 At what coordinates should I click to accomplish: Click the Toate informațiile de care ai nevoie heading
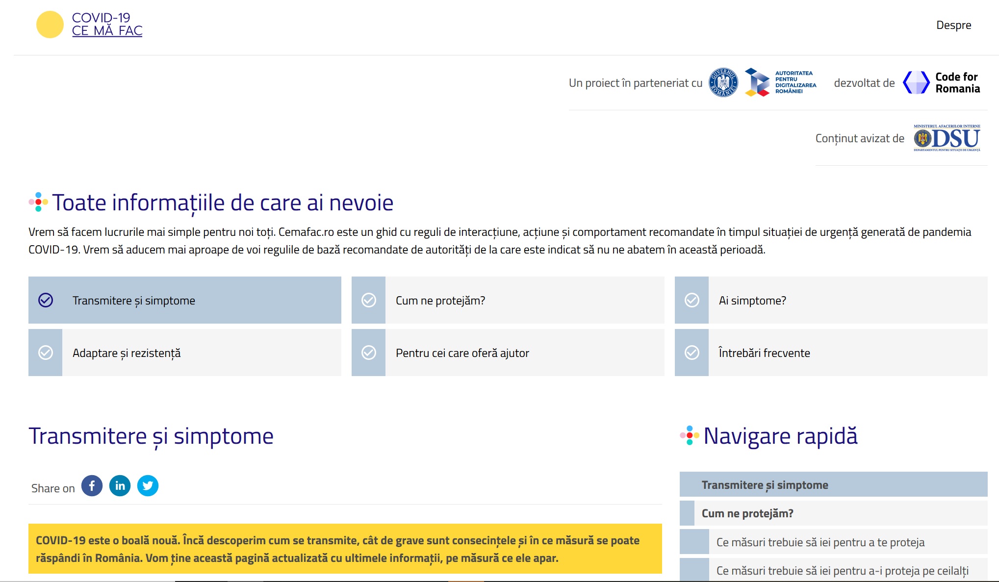click(223, 202)
